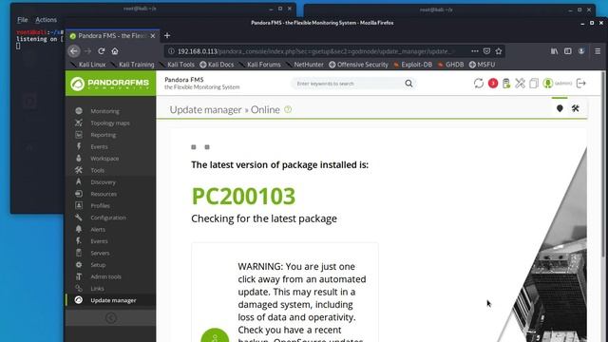Open Tools sidebar section
This screenshot has height=342, width=608.
click(97, 170)
